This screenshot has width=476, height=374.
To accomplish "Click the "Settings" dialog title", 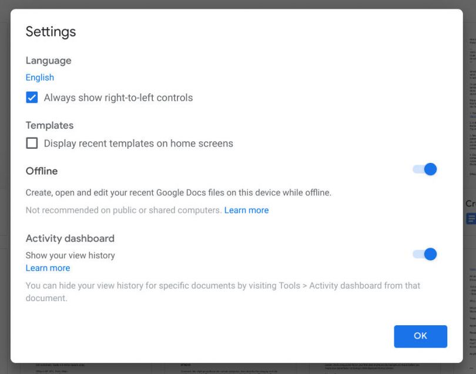I will coord(51,32).
